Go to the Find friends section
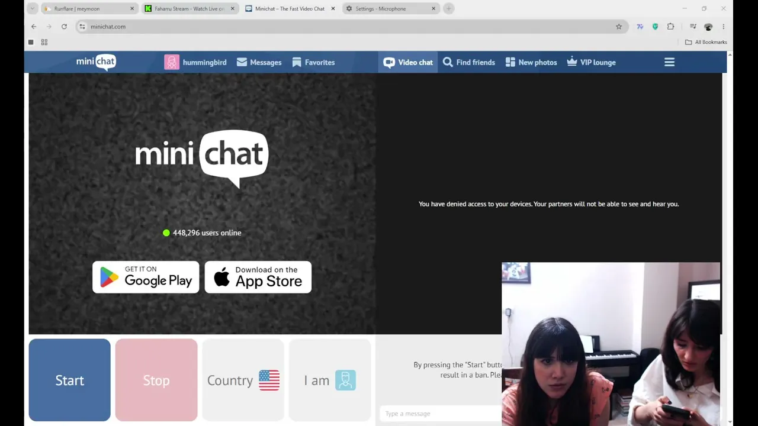This screenshot has height=426, width=758. pyautogui.click(x=469, y=62)
